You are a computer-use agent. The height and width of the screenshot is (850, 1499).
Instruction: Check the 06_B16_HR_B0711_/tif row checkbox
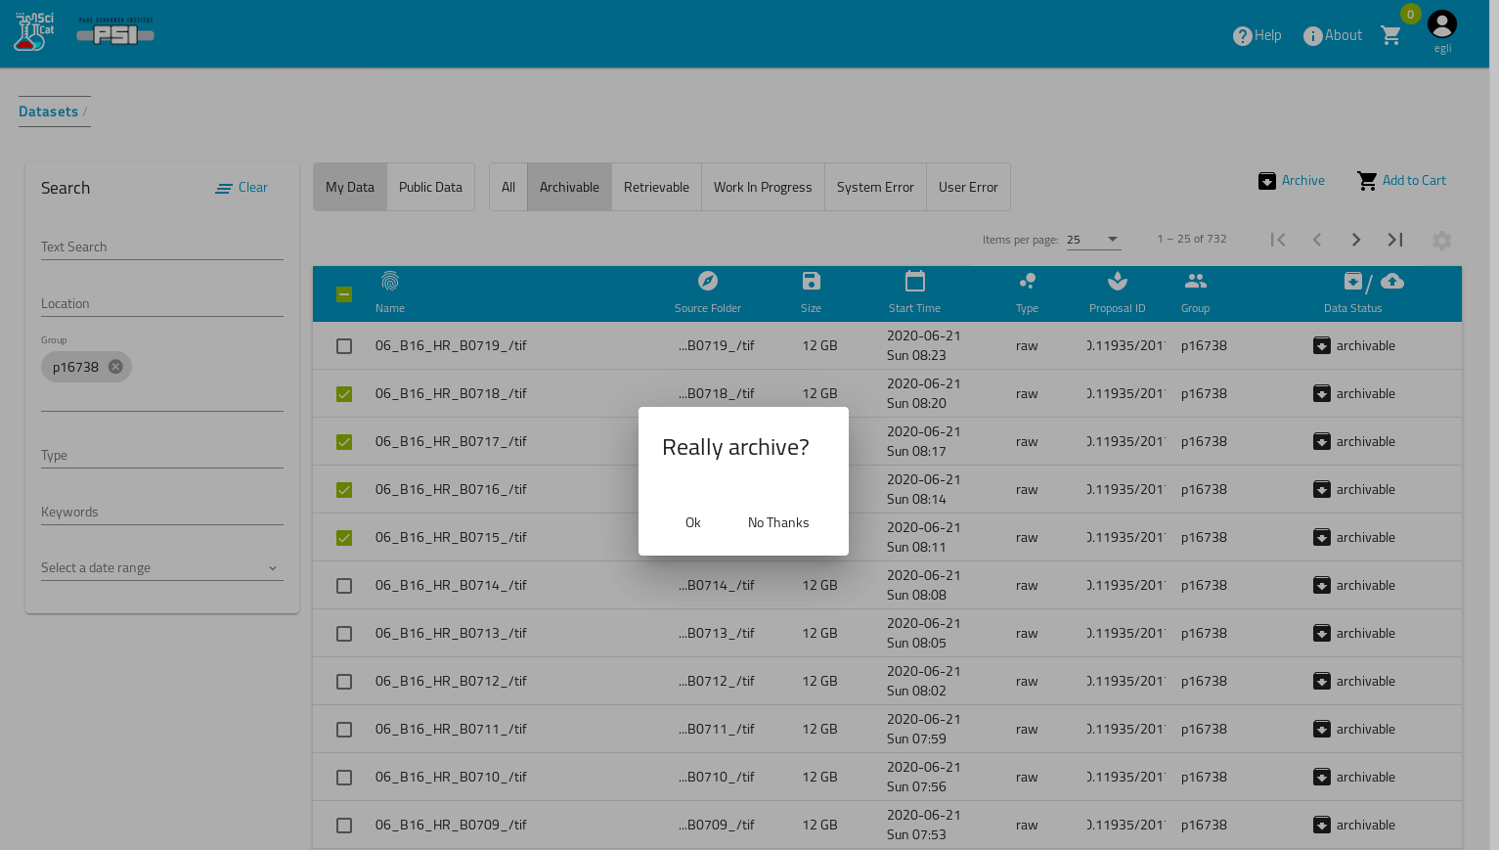tap(344, 730)
